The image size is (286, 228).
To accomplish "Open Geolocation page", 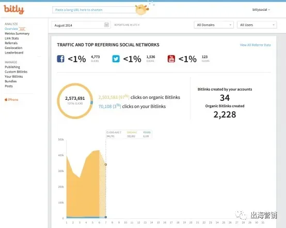I will click(x=13, y=48).
